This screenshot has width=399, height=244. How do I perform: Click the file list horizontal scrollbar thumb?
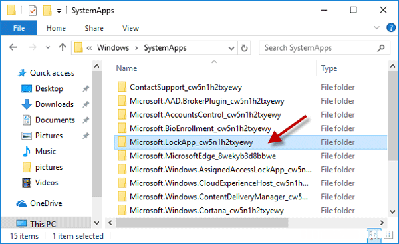[202, 223]
